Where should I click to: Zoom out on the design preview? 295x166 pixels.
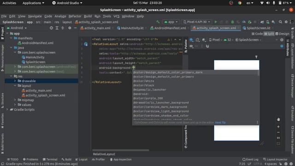278,132
